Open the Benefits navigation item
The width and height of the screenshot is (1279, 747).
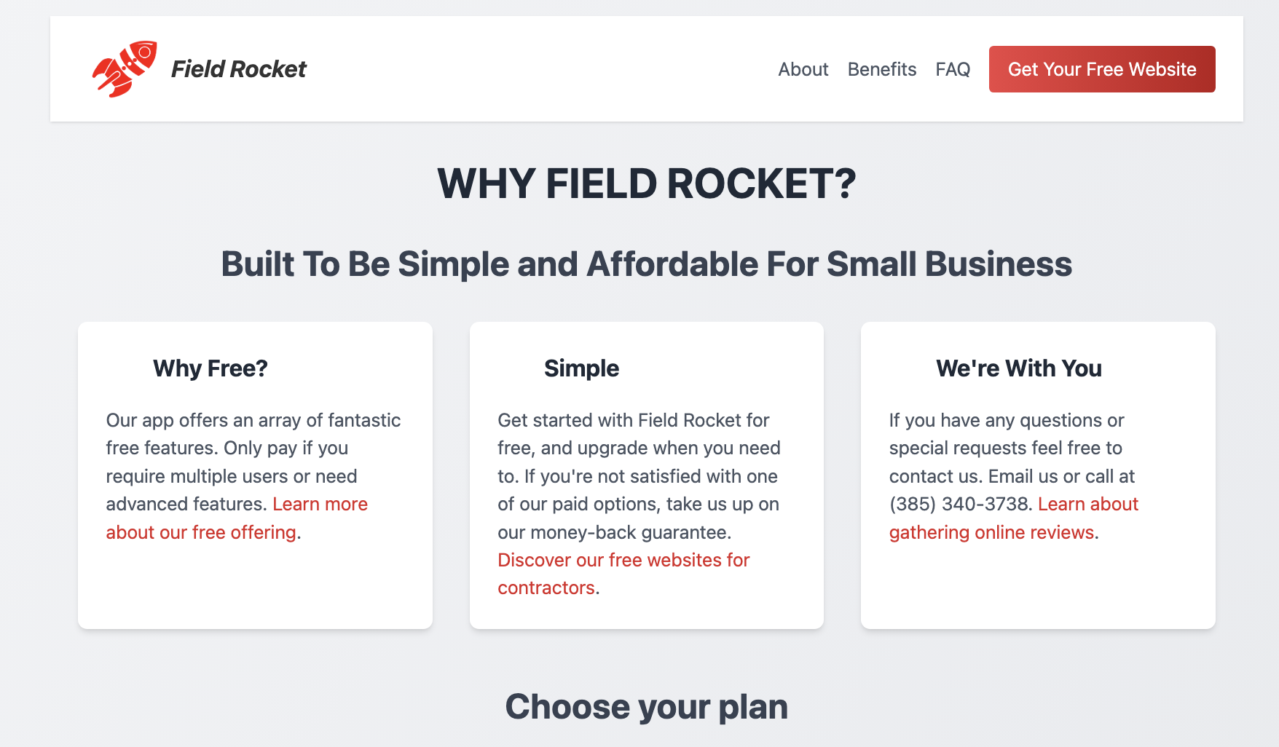tap(882, 69)
